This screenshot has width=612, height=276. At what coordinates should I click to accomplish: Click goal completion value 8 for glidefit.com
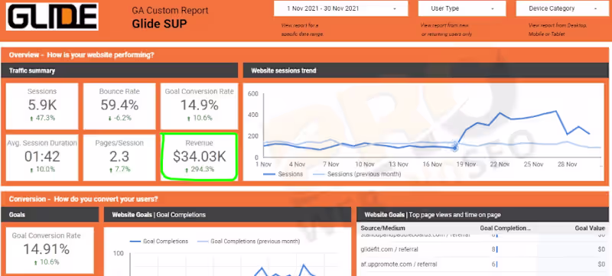[493, 249]
